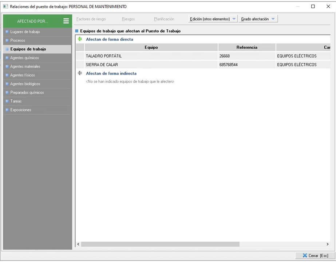Screen dimensions: 336x262
Task: Expand the Grado afectación dropdown
Action: pyautogui.click(x=258, y=19)
